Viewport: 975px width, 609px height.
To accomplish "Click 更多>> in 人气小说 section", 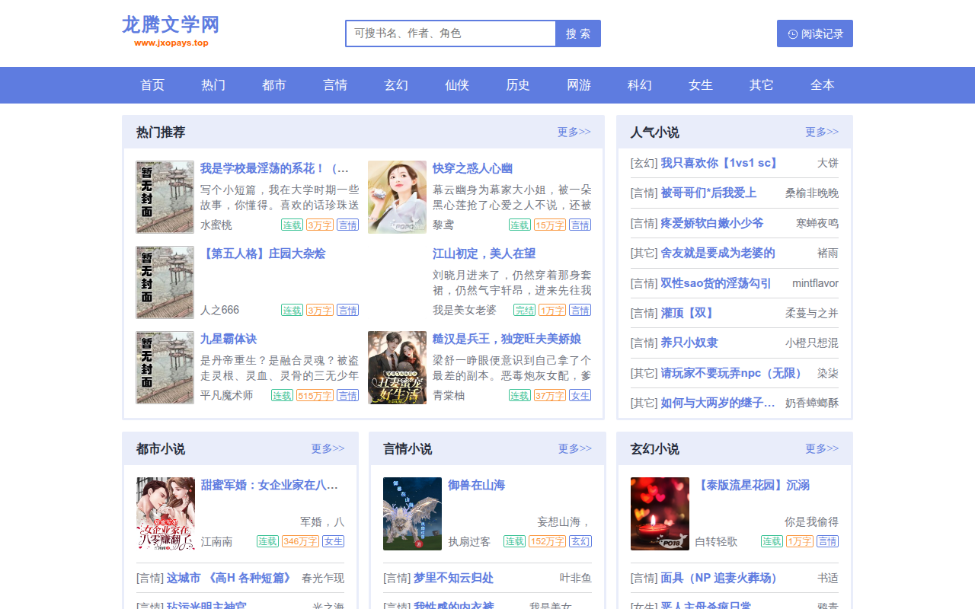I will (x=822, y=132).
